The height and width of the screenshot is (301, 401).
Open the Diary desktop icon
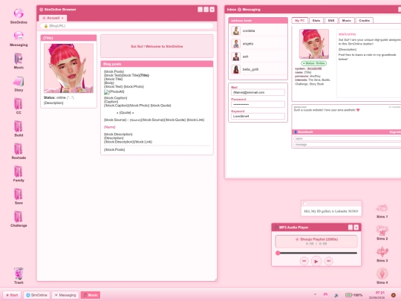click(x=19, y=84)
